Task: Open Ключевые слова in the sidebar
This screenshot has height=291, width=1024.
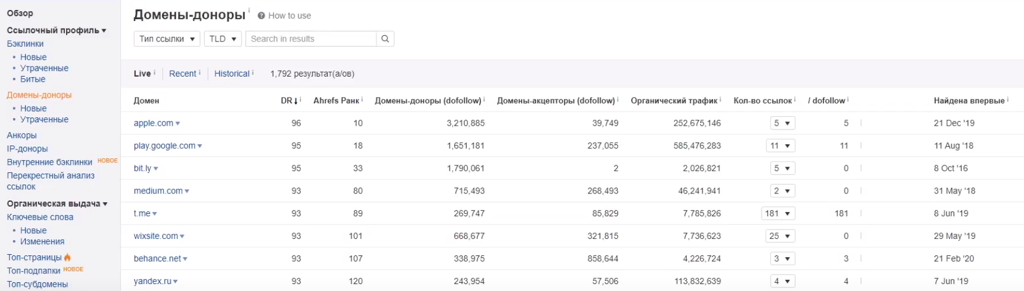Action: (x=40, y=217)
